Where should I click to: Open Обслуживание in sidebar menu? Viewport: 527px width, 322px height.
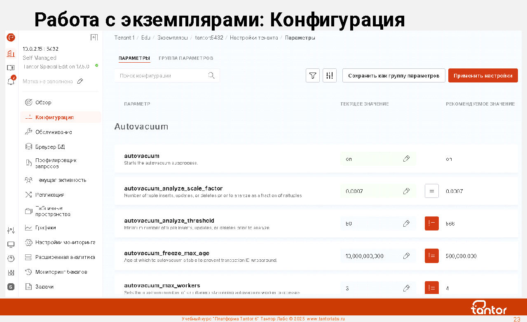tap(54, 132)
